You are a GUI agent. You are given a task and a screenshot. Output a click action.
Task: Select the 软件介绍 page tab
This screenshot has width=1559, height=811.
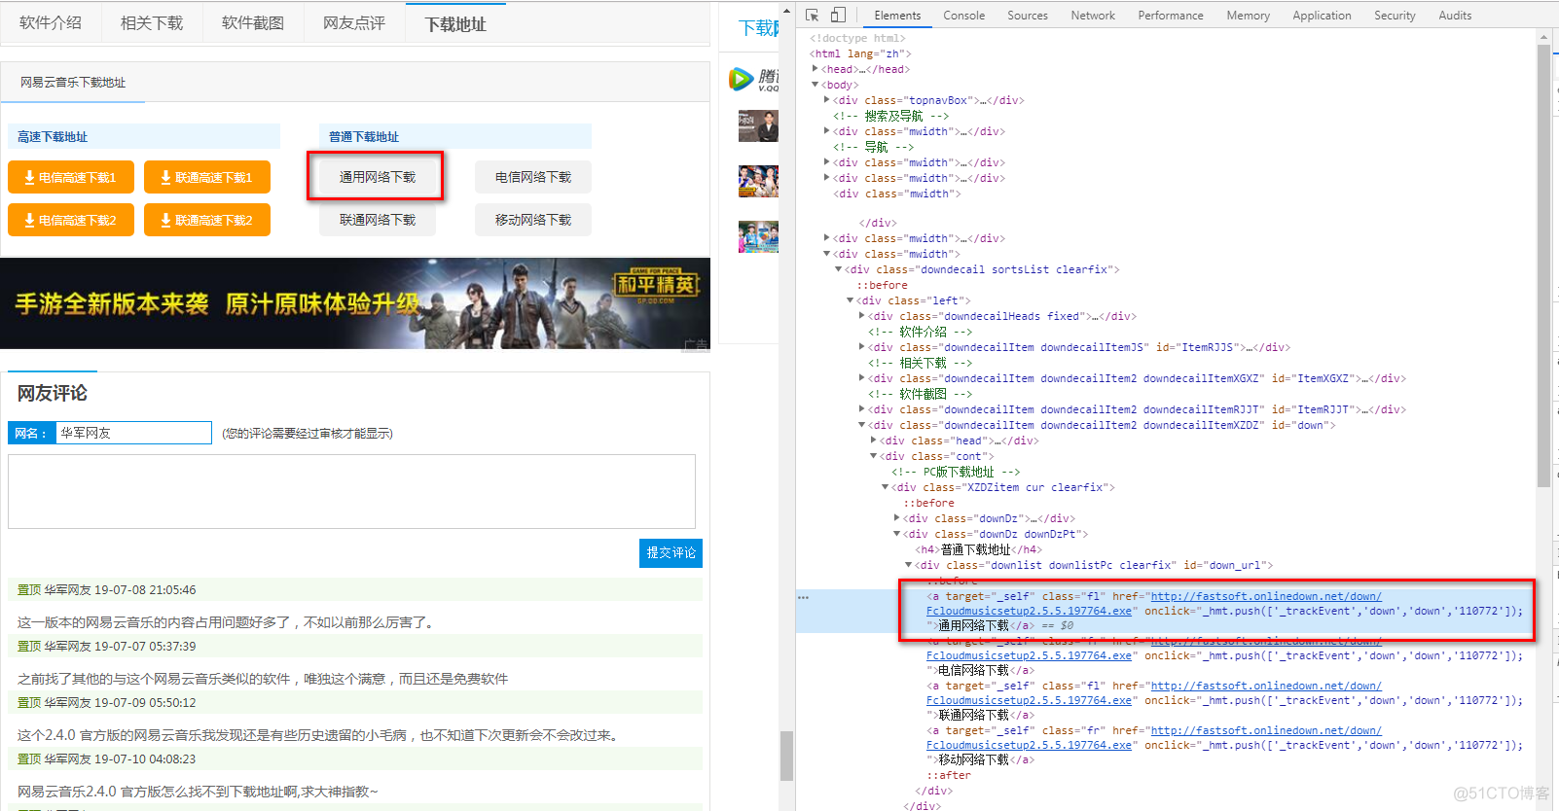pos(51,22)
